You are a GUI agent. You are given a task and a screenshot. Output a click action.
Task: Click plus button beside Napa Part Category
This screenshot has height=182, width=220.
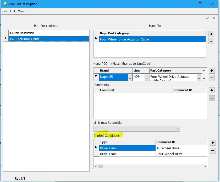211,34
